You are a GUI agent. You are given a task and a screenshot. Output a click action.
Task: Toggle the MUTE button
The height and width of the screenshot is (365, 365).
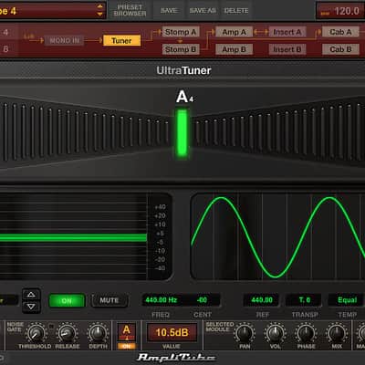pos(109,300)
